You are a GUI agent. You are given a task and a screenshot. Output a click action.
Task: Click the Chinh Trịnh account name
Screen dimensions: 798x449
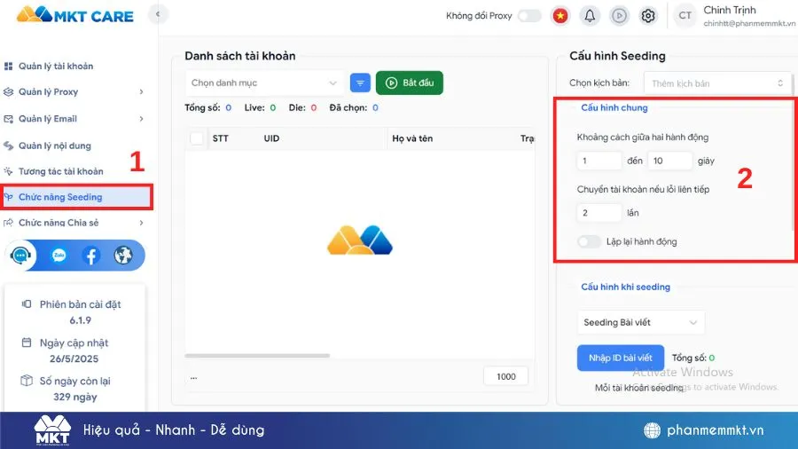point(730,10)
